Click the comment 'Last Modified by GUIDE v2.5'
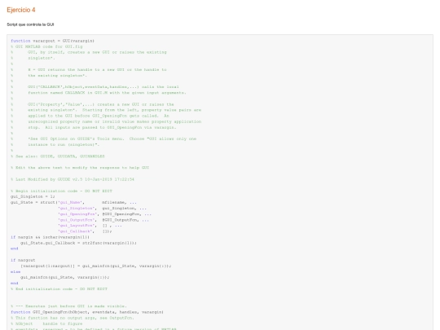440x330 pixels. [73, 179]
